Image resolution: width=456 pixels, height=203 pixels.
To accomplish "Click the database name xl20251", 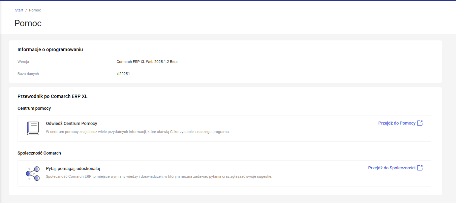I will coord(123,74).
